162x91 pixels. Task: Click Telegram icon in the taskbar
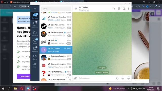[x=28, y=88]
